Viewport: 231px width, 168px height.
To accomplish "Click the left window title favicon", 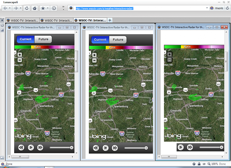I will point(10,27).
